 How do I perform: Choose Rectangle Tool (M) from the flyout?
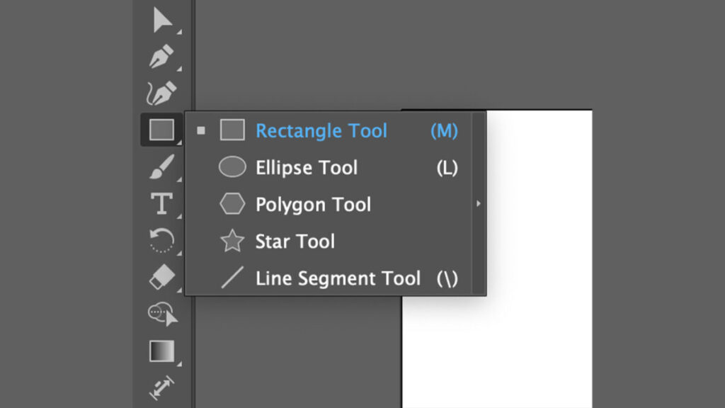coord(321,131)
